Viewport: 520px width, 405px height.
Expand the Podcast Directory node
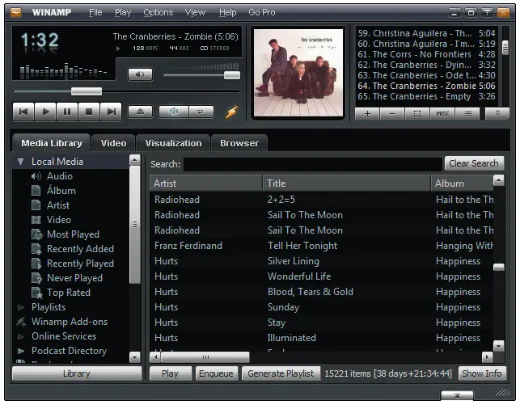[x=21, y=351]
